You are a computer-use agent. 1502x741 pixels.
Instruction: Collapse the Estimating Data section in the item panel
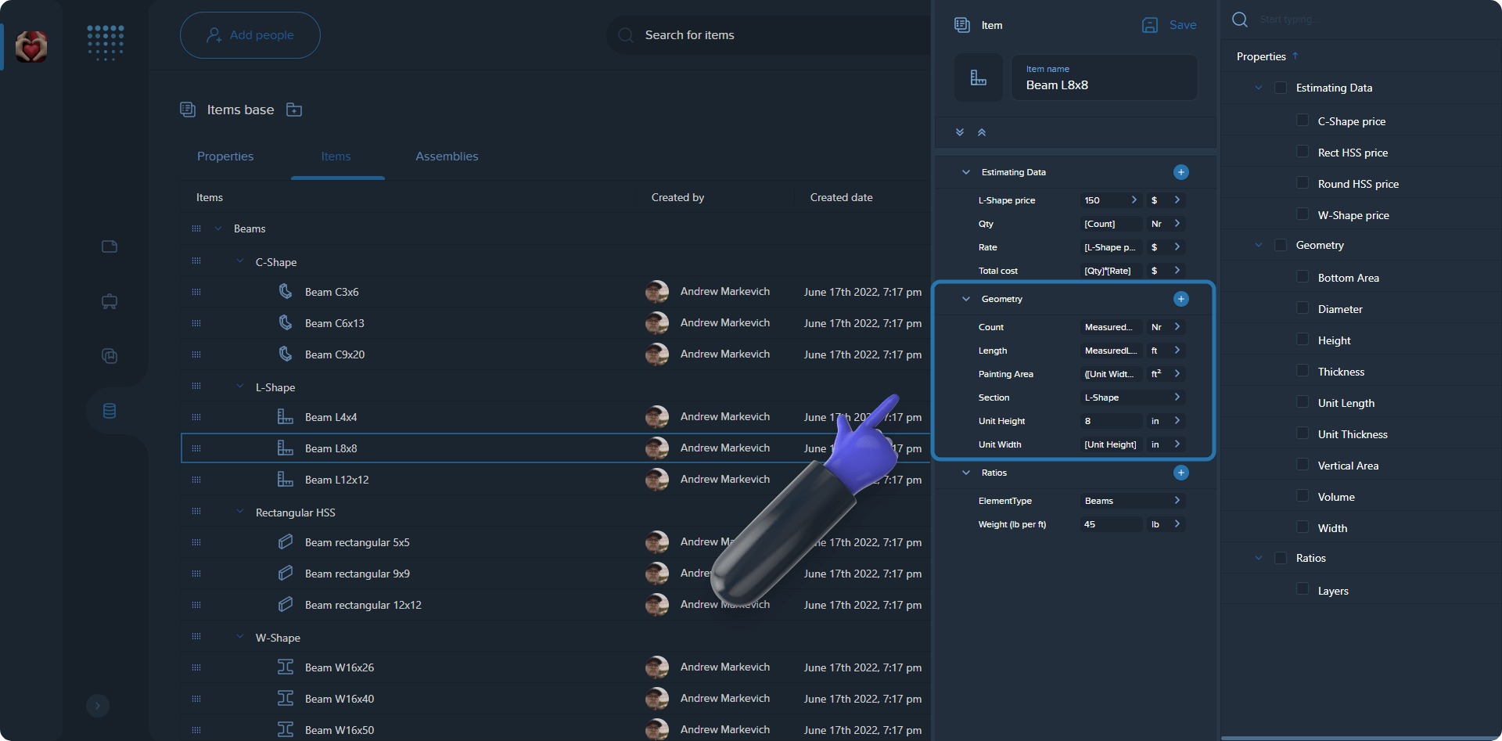(x=965, y=171)
